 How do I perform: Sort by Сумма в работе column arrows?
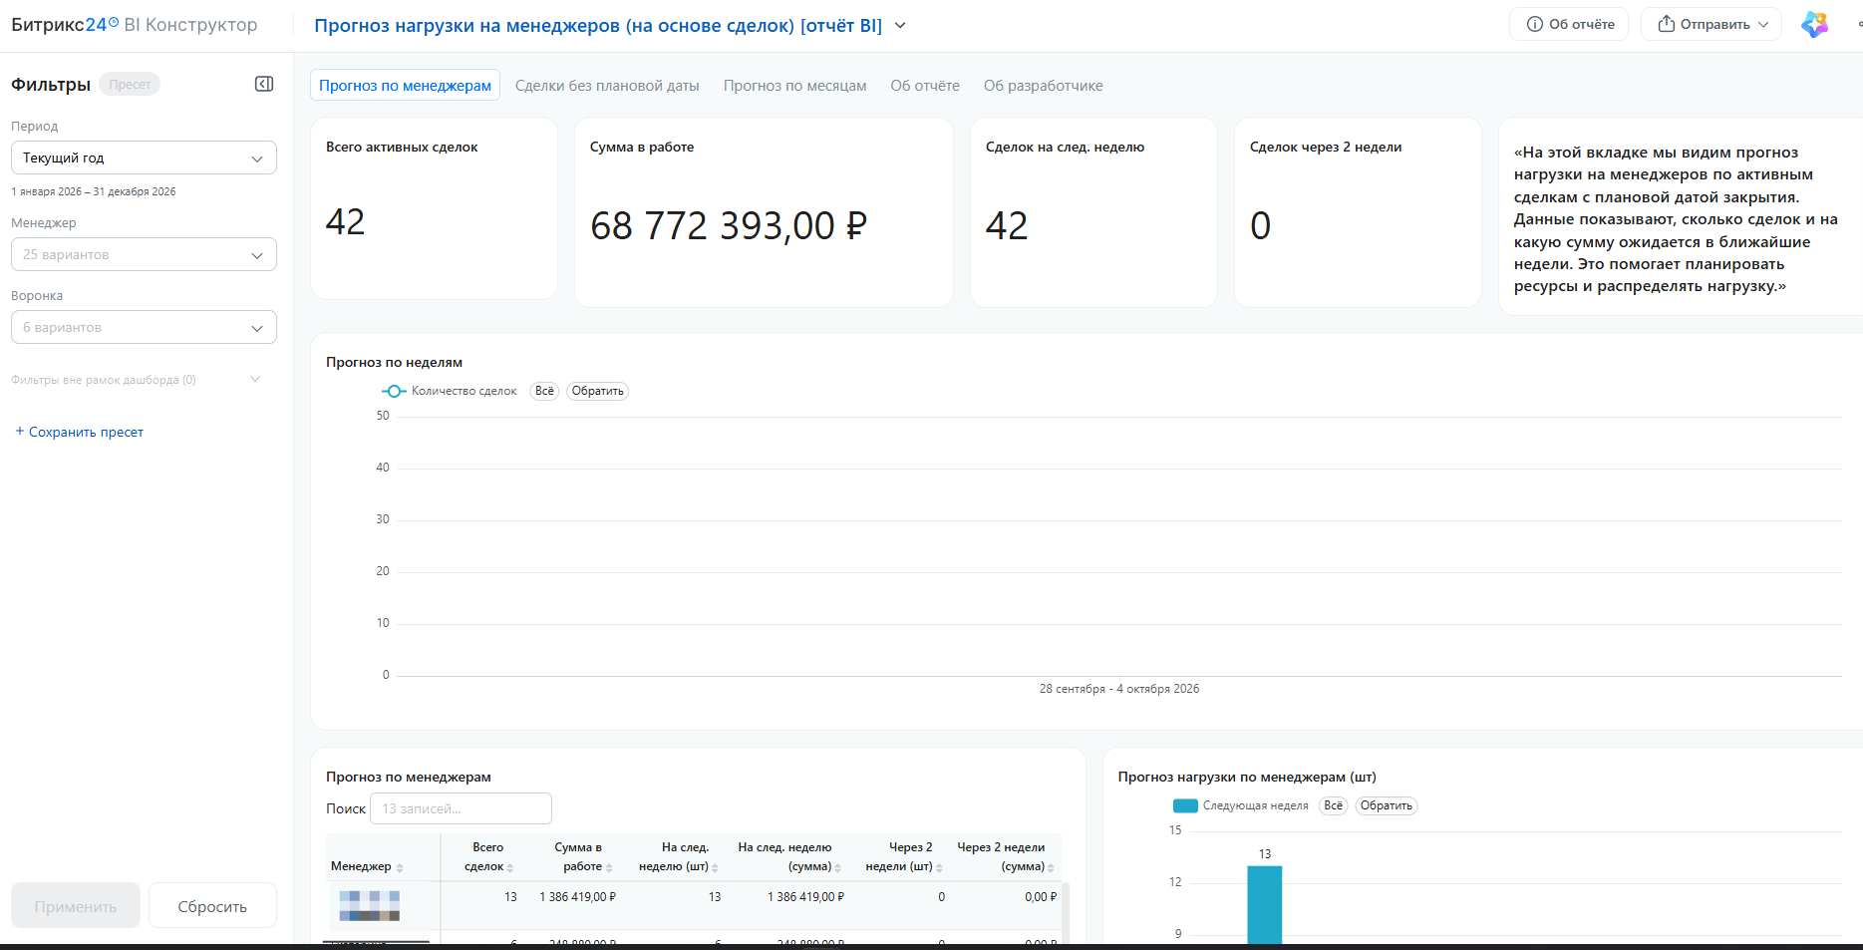pyautogui.click(x=609, y=867)
